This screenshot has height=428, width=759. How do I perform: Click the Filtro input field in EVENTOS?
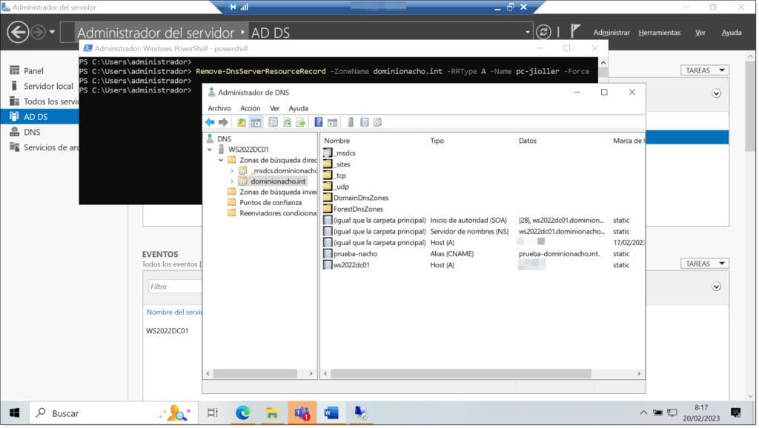(175, 287)
